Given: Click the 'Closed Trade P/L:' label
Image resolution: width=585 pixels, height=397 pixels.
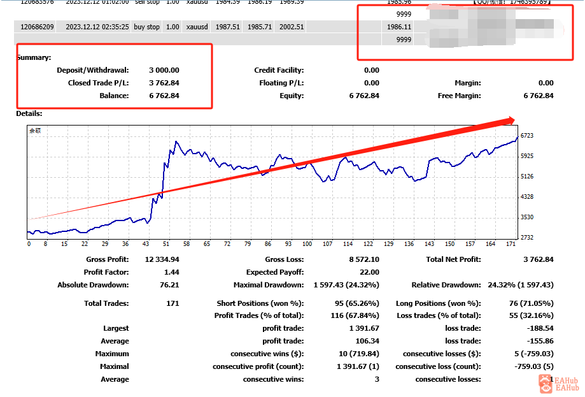Looking at the screenshot, I should tap(98, 83).
